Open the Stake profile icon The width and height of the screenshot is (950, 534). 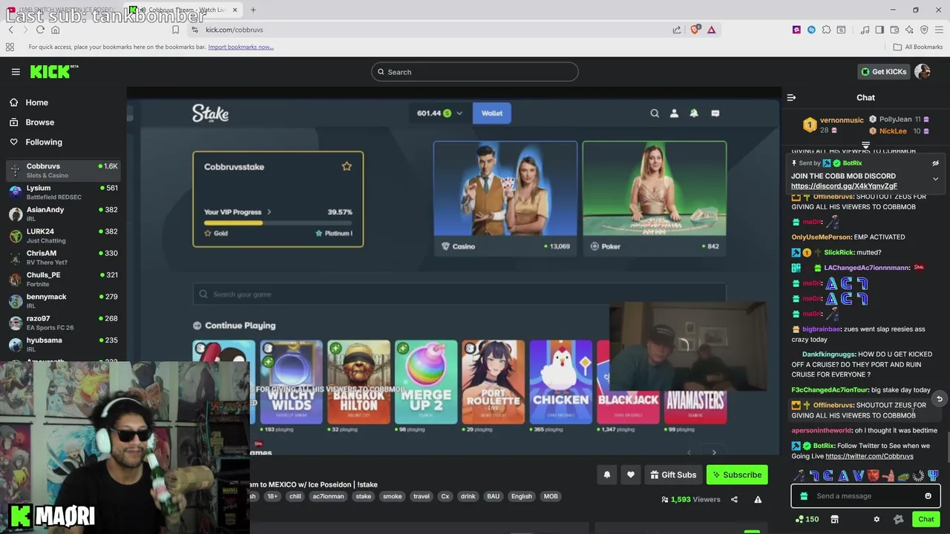tap(674, 113)
